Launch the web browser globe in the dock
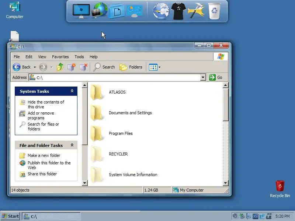 tap(161, 11)
